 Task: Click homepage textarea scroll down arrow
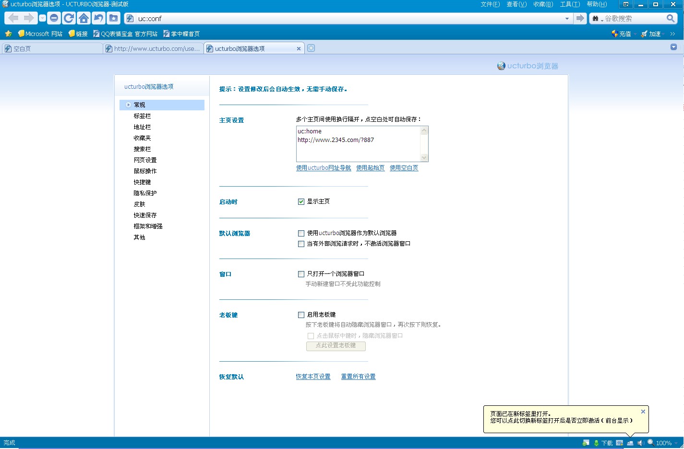(x=424, y=158)
